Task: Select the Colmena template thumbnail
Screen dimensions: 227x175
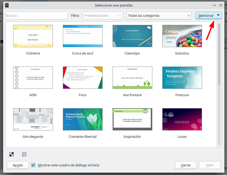Action: pyautogui.click(x=33, y=36)
